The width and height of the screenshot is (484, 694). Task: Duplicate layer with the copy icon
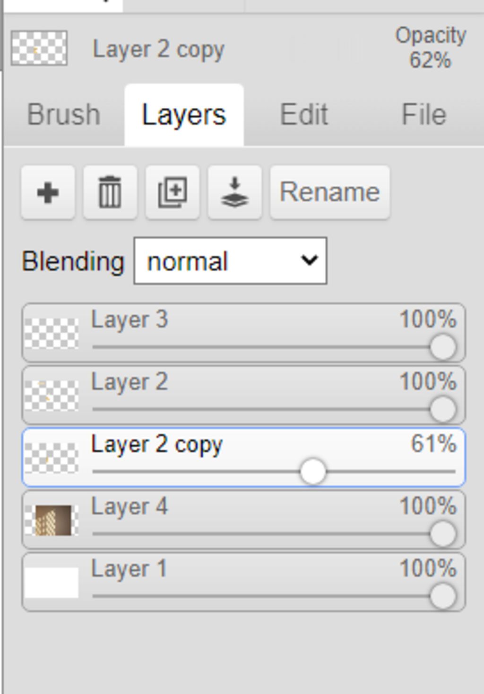(172, 192)
